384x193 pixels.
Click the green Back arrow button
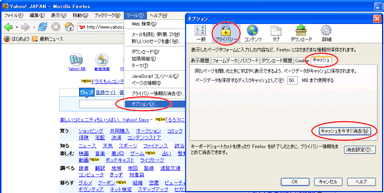(x=8, y=27)
